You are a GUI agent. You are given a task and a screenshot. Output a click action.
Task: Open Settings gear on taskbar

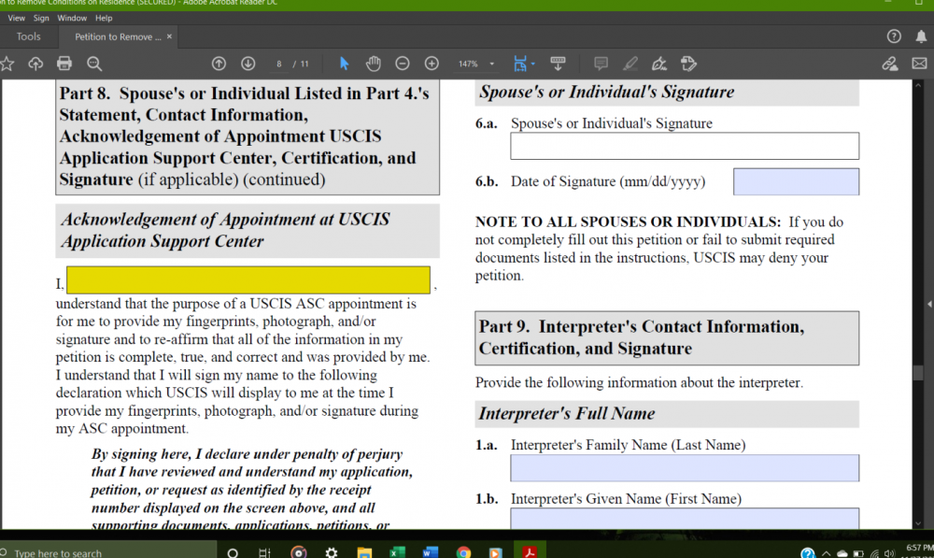coord(332,552)
